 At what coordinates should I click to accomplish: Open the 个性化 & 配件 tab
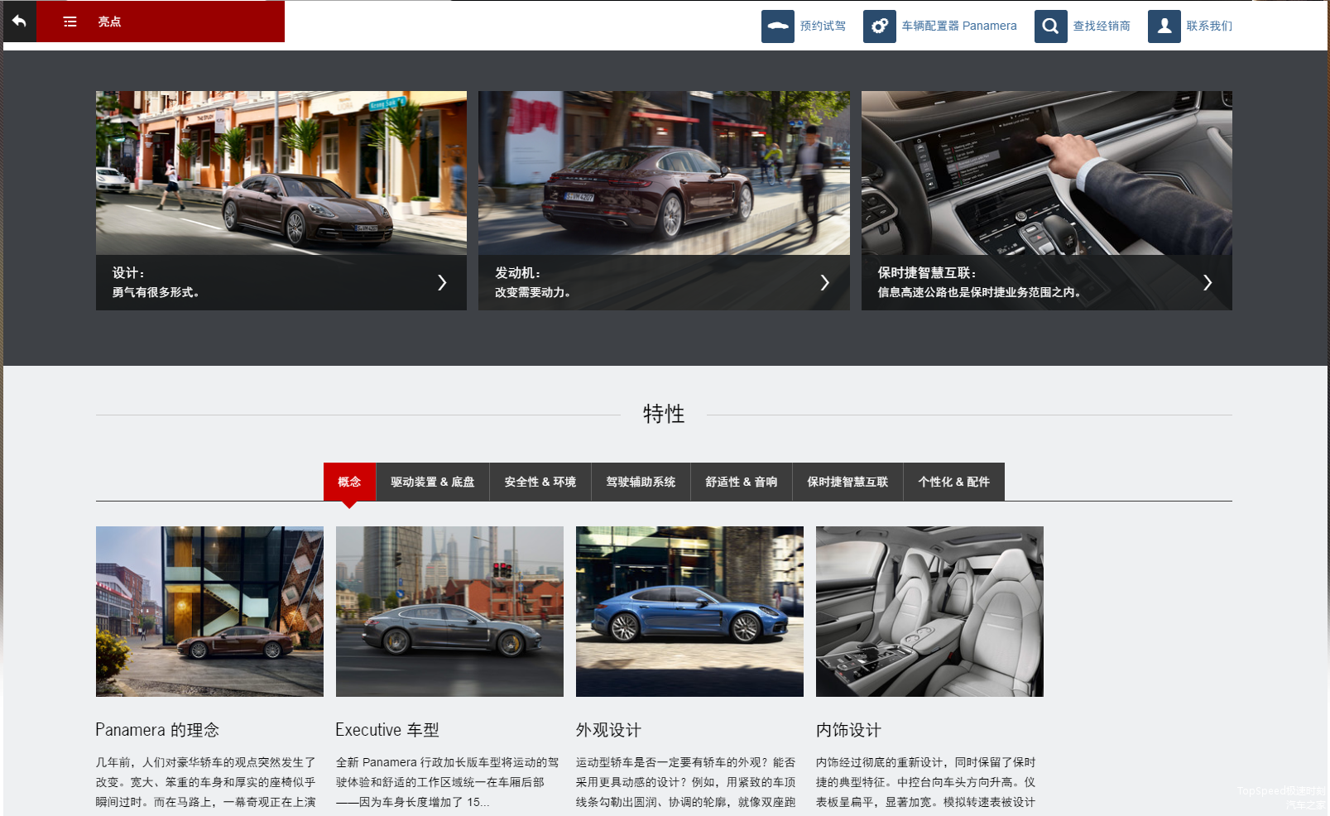pos(953,482)
